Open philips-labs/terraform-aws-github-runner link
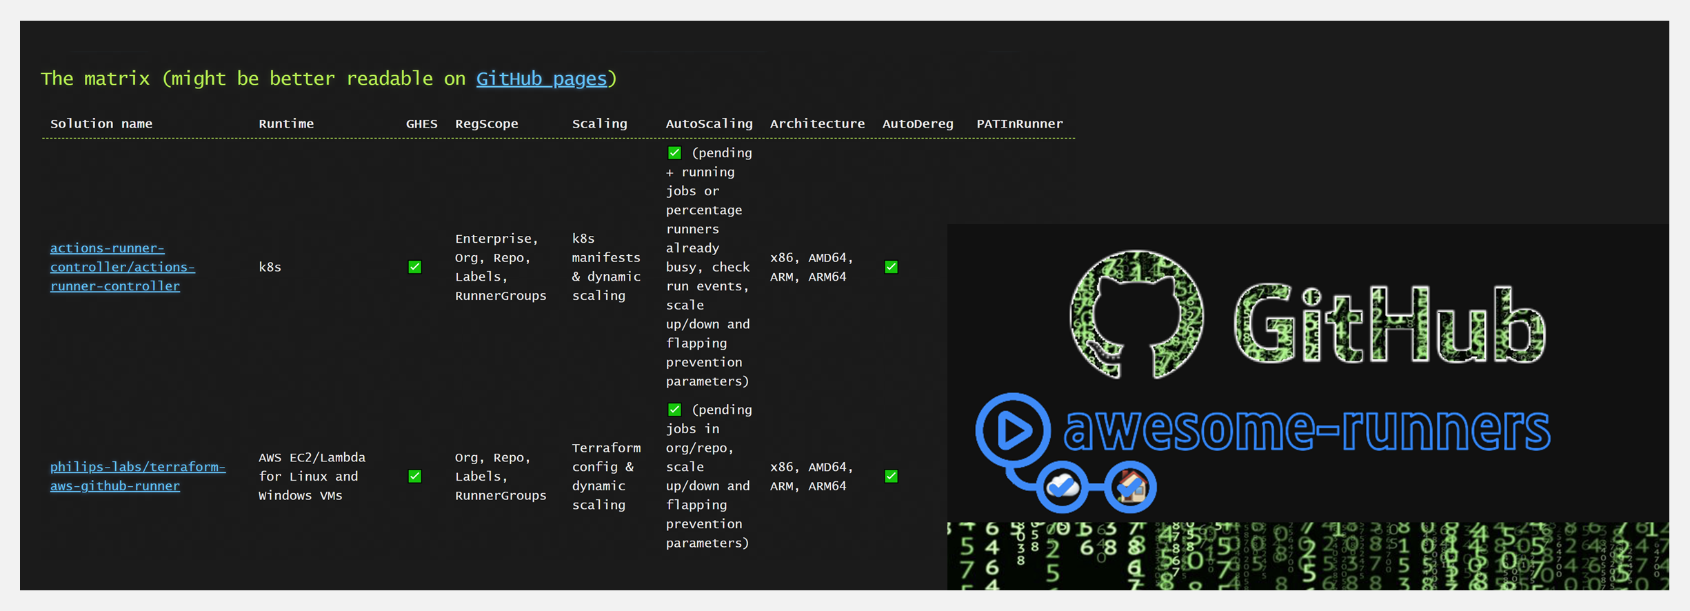 (138, 477)
